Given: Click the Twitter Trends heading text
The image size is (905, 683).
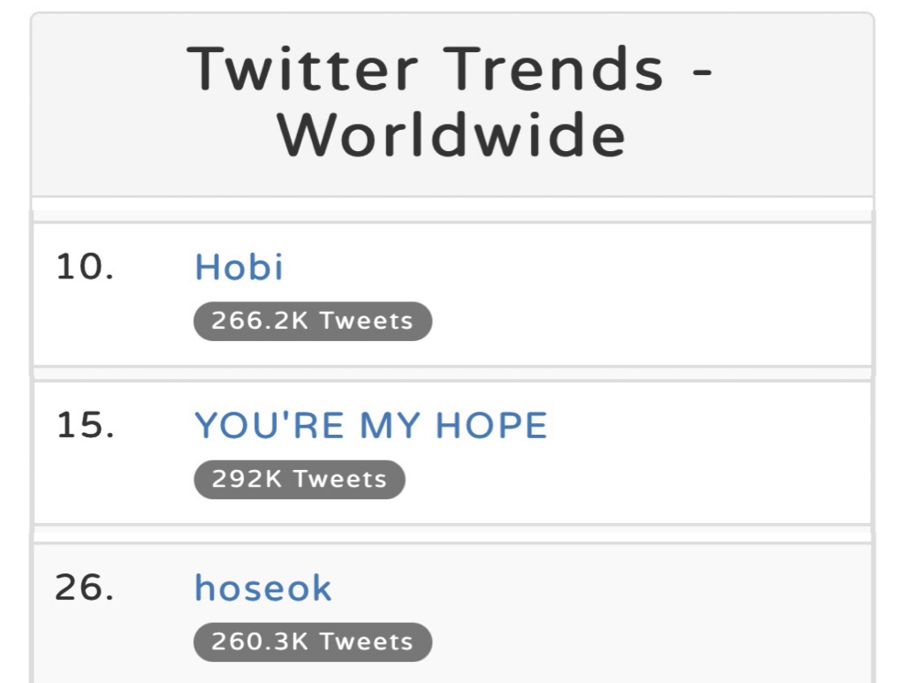Looking at the screenshot, I should pyautogui.click(x=426, y=70).
